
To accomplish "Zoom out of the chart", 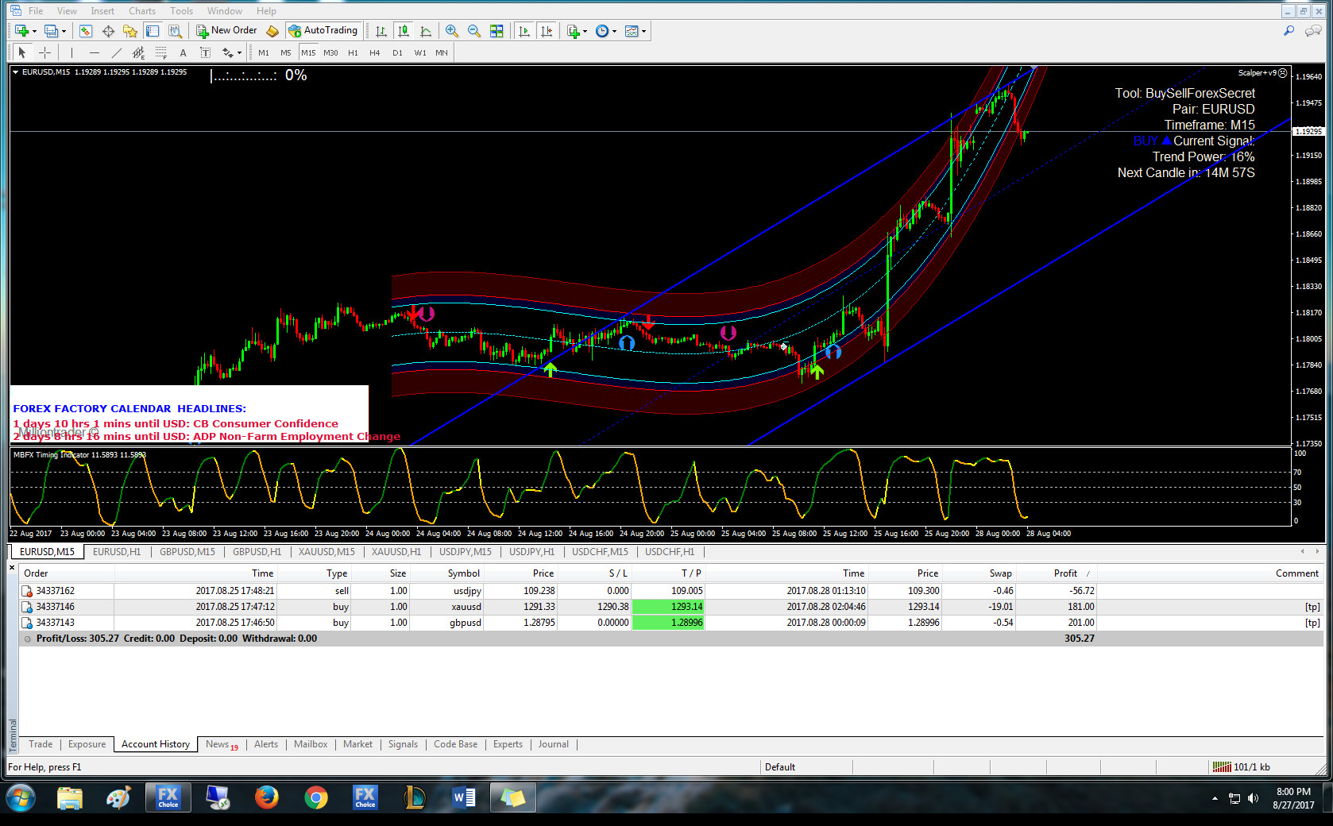I will [x=474, y=31].
